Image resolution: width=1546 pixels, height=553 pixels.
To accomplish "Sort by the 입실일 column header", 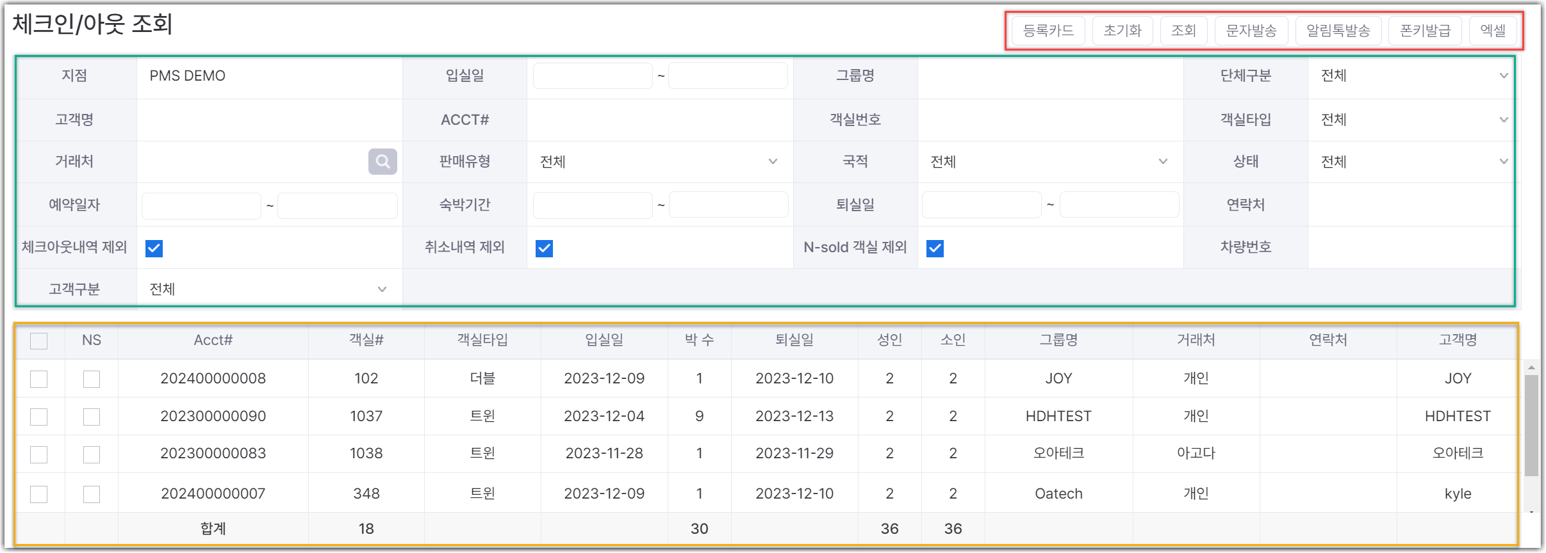I will pyautogui.click(x=604, y=341).
